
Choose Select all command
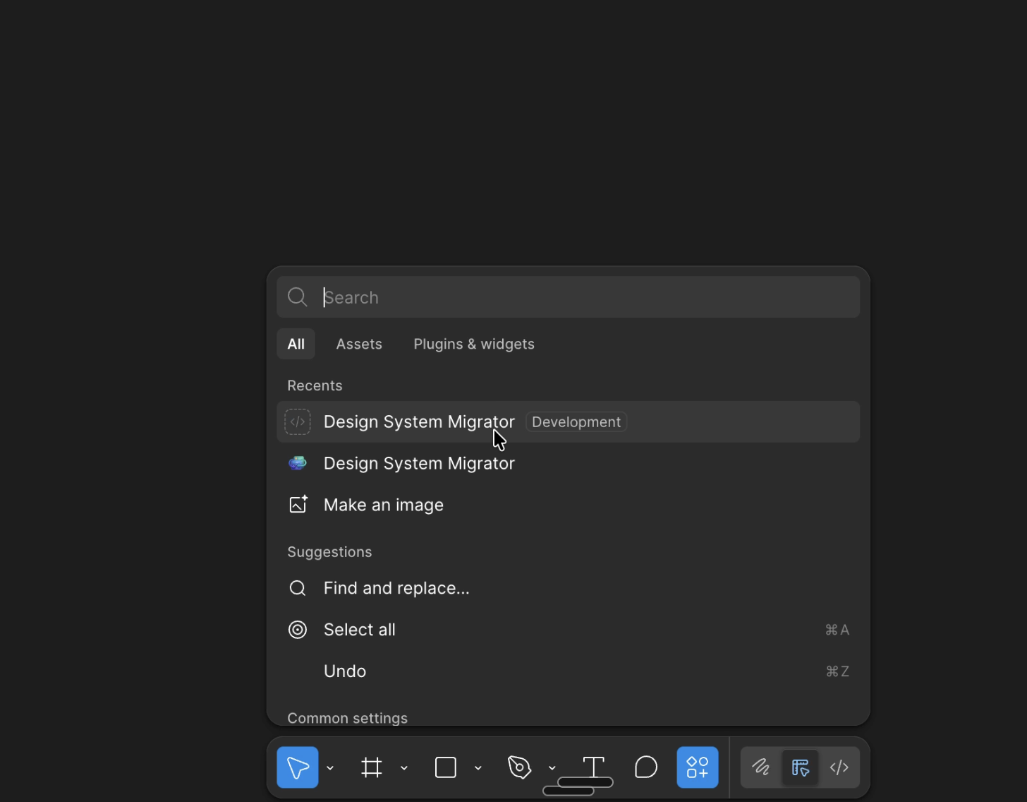coord(568,630)
